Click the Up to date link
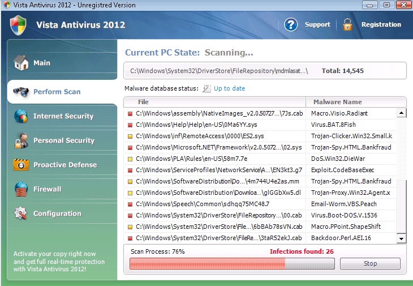413x286 pixels. (x=230, y=88)
